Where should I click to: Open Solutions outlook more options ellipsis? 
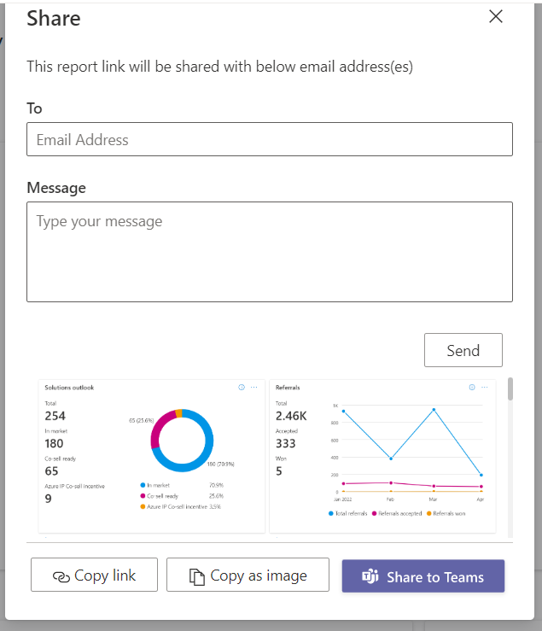point(254,387)
